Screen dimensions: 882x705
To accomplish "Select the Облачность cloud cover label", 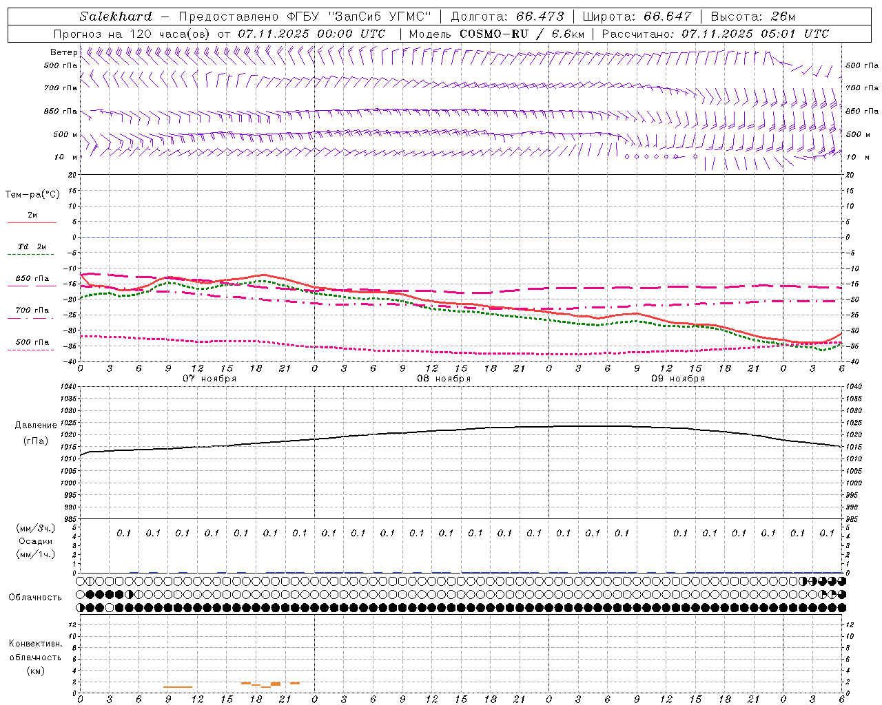I will pyautogui.click(x=35, y=597).
